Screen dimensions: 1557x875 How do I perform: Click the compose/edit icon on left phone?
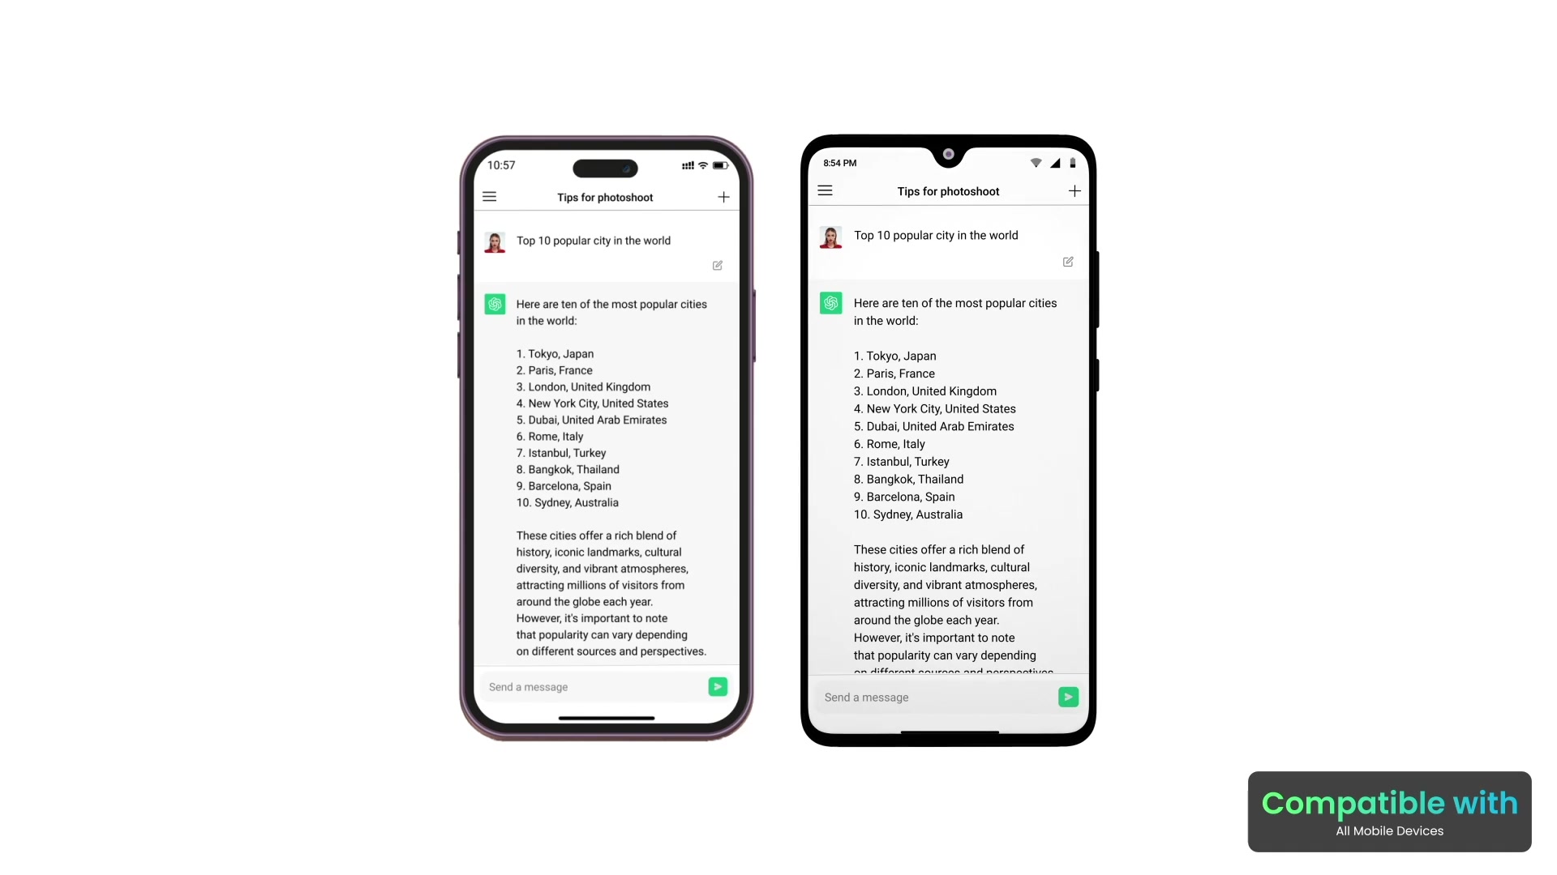pyautogui.click(x=718, y=265)
